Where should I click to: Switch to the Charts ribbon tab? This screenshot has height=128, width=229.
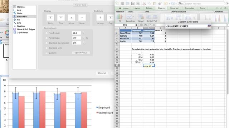(161, 8)
